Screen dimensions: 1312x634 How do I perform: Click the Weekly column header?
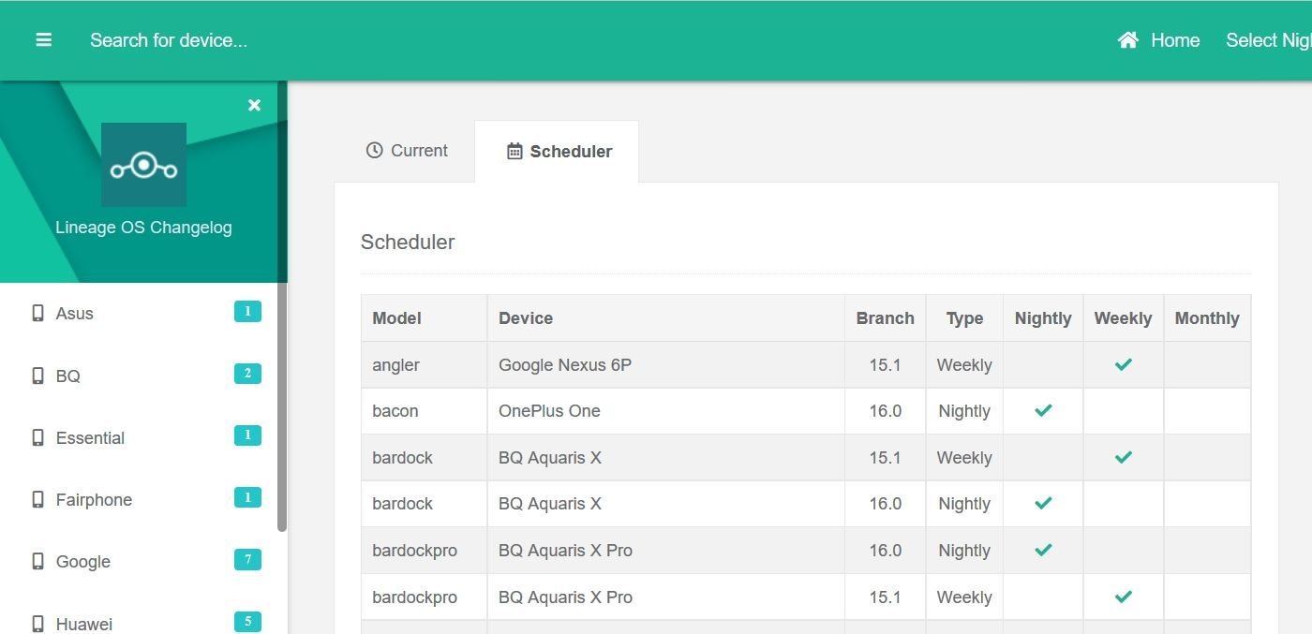(1124, 318)
